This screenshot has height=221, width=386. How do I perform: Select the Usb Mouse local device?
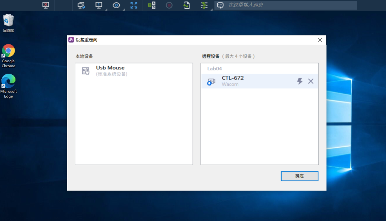click(134, 71)
